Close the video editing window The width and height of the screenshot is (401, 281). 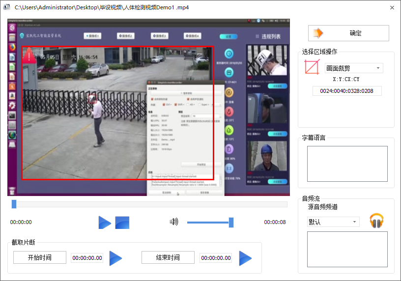pyautogui.click(x=392, y=8)
